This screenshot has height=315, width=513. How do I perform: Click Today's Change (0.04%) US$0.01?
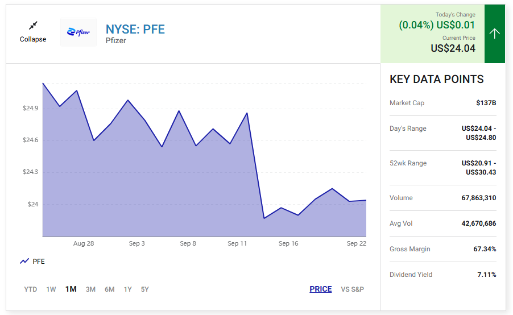(437, 25)
